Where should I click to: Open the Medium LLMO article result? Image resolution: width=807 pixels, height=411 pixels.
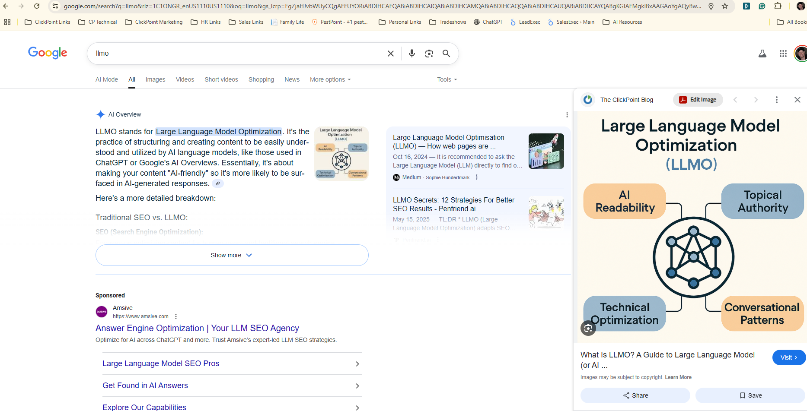coord(449,142)
